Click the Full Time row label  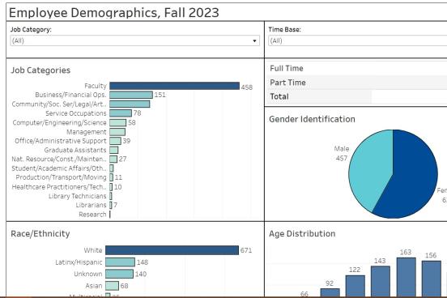[x=287, y=69]
